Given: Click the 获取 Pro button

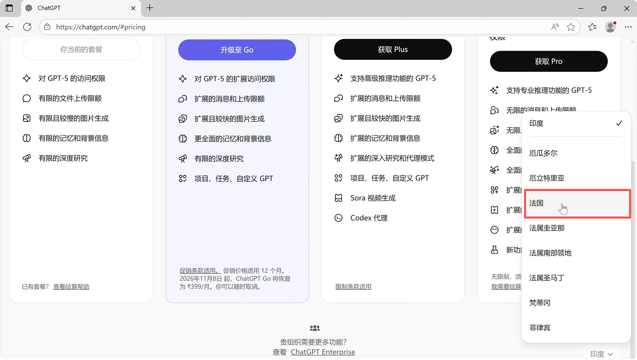Looking at the screenshot, I should [x=548, y=61].
